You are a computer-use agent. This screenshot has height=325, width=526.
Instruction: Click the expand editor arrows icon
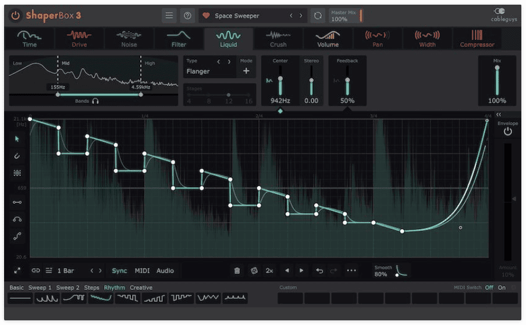(17, 271)
